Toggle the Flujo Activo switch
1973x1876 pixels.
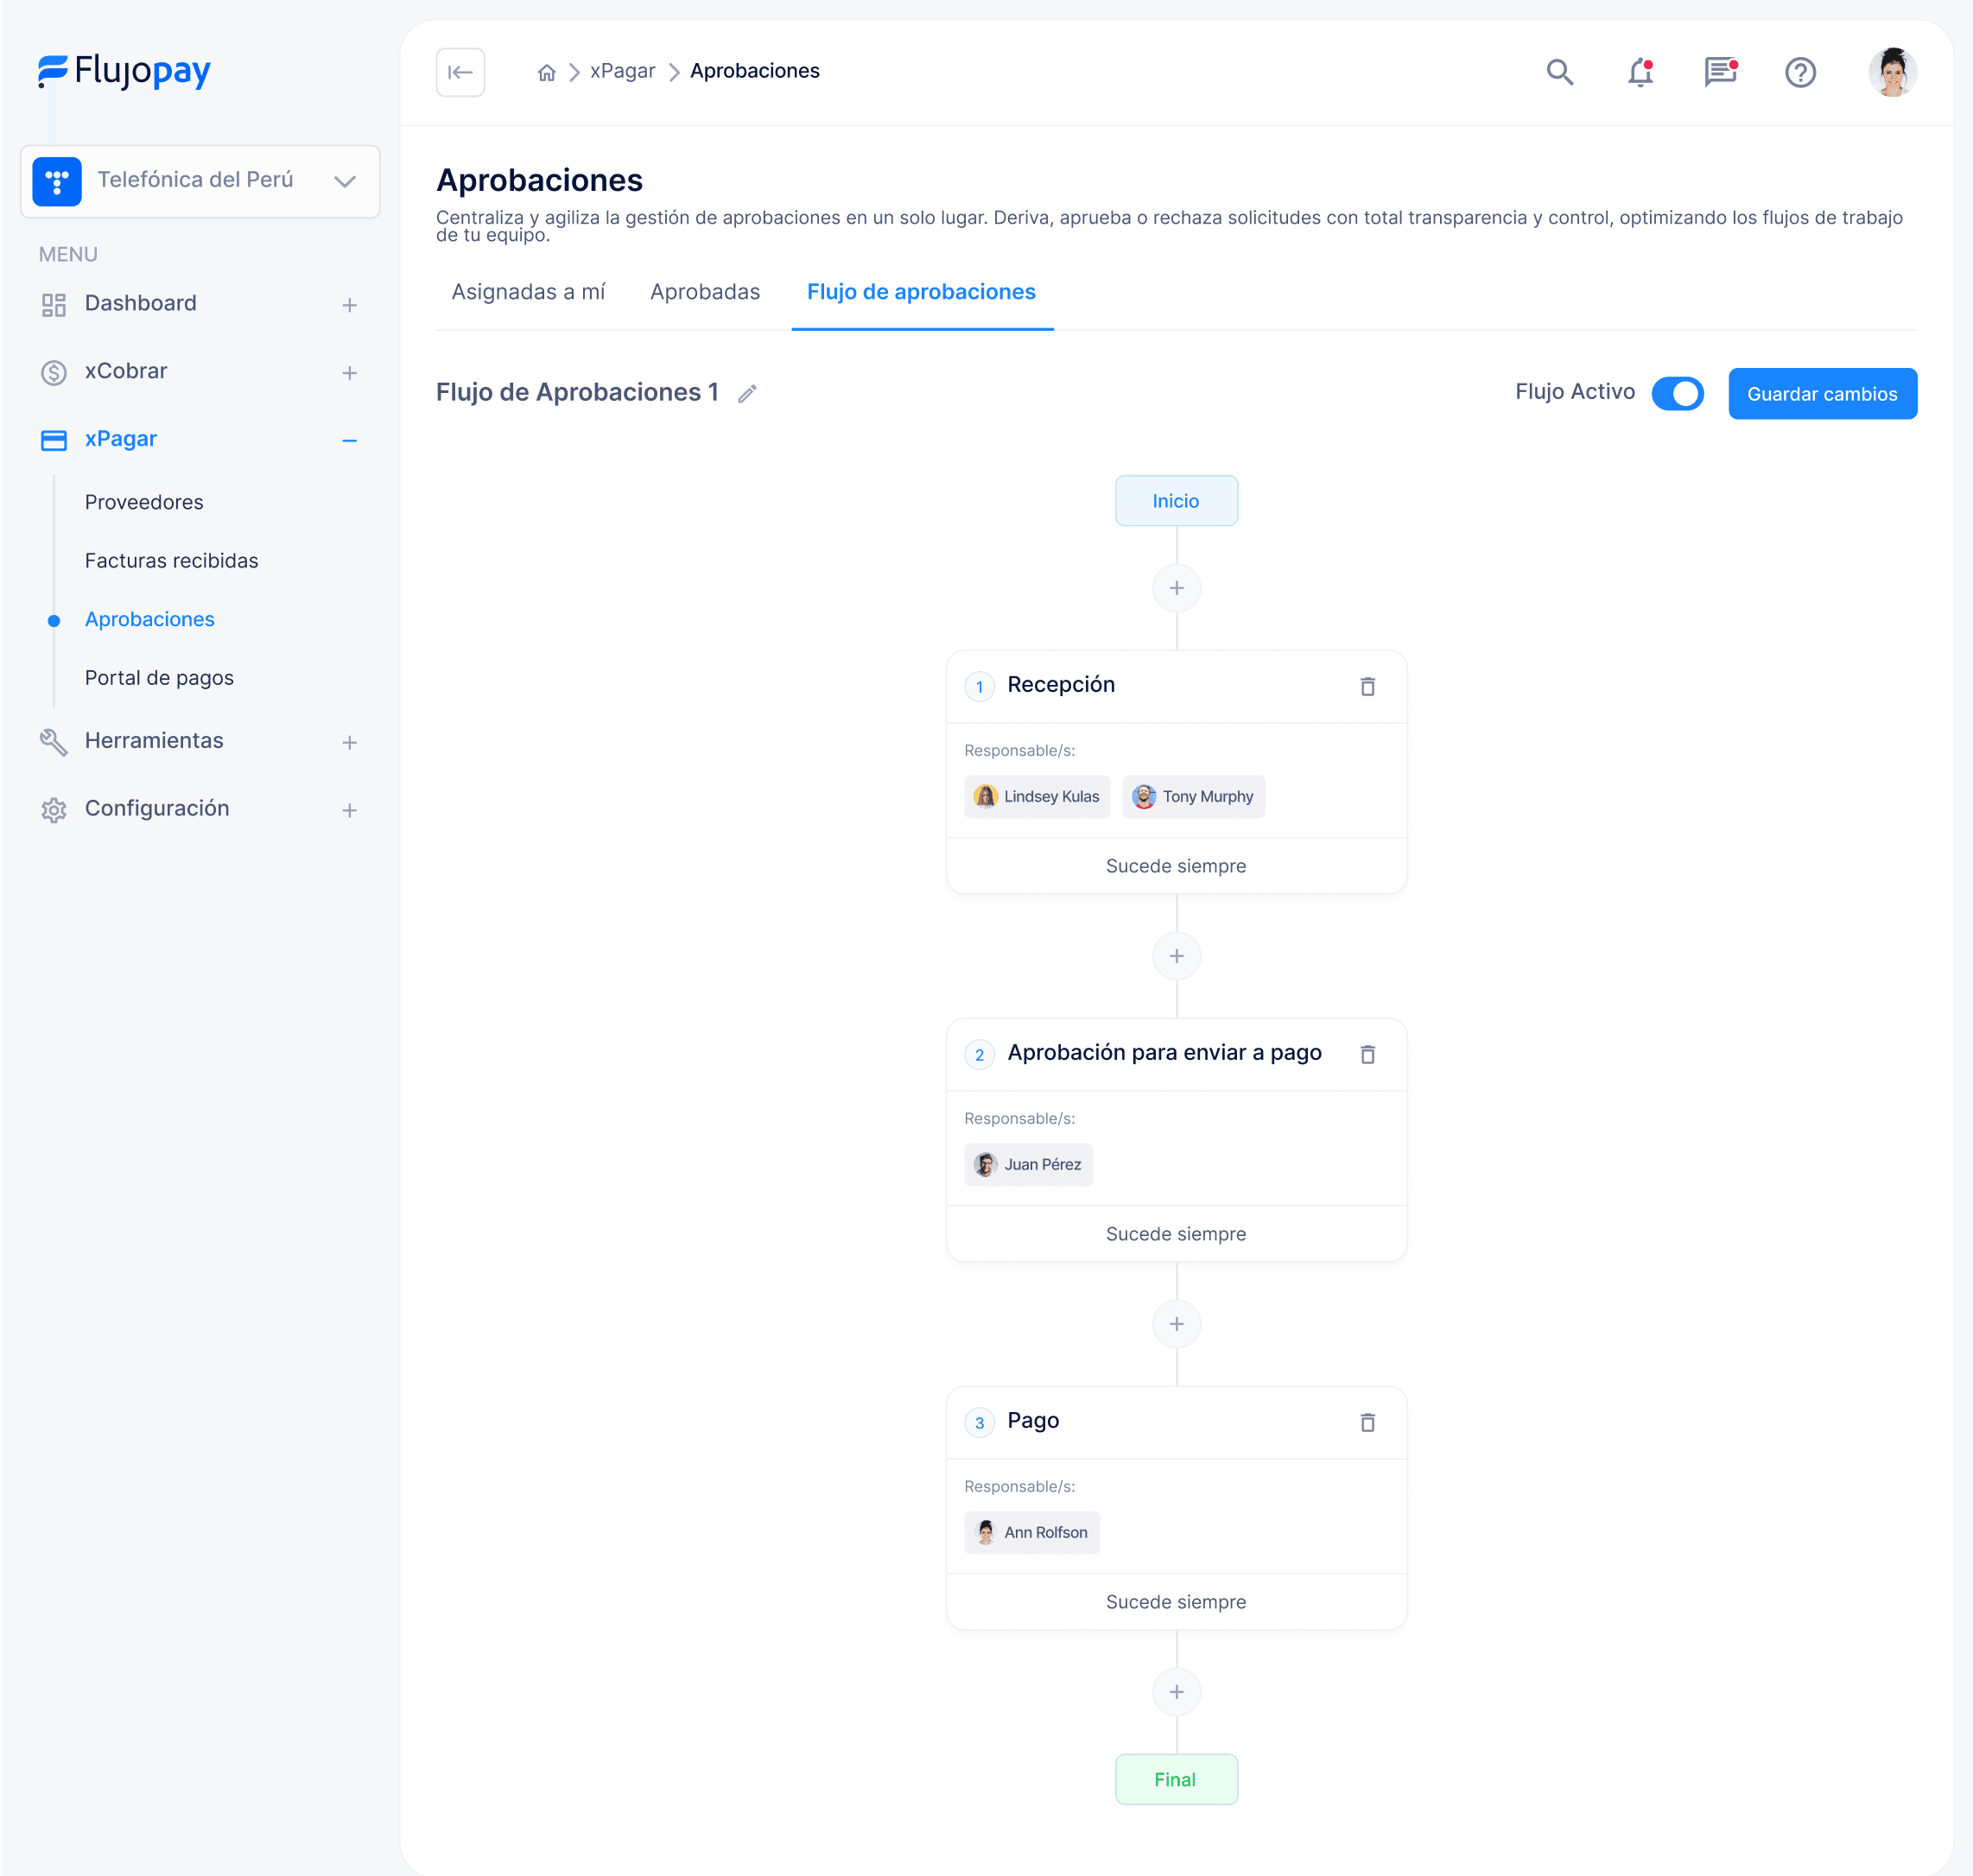click(x=1677, y=393)
